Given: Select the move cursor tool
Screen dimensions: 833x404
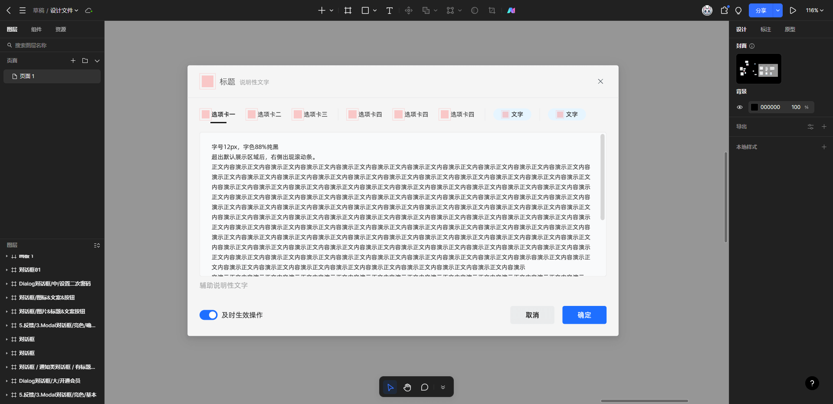Looking at the screenshot, I should [390, 387].
